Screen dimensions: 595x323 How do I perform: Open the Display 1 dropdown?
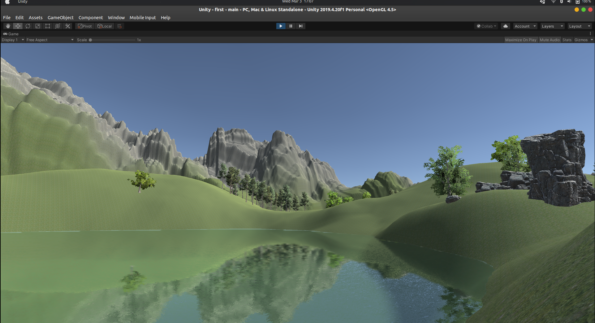coord(13,40)
